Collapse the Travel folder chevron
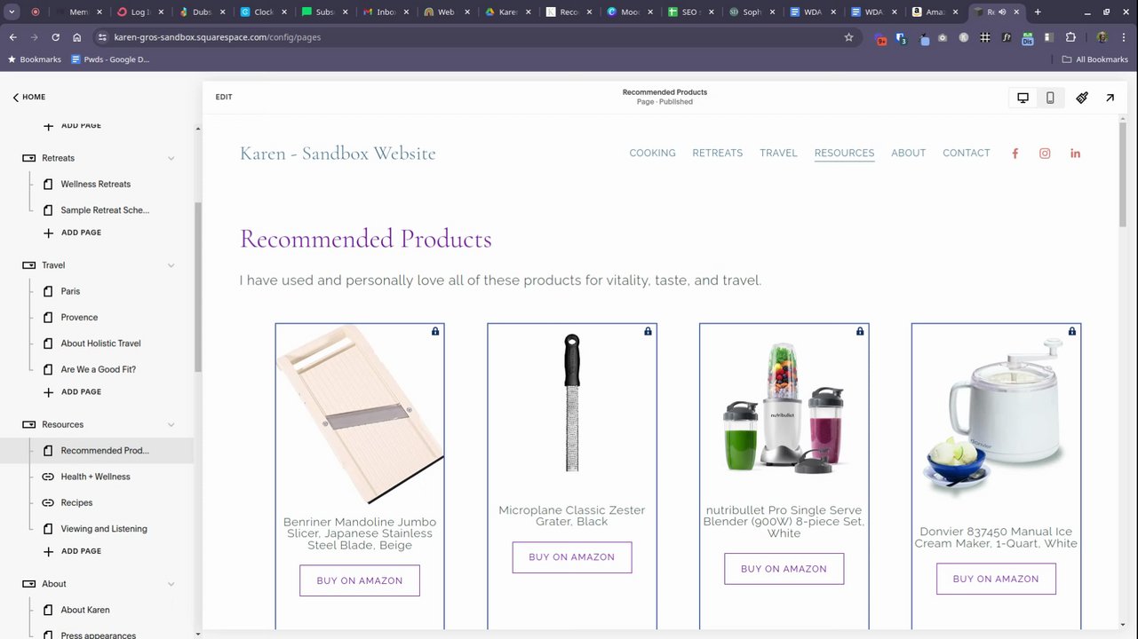This screenshot has height=639, width=1138. tap(171, 265)
